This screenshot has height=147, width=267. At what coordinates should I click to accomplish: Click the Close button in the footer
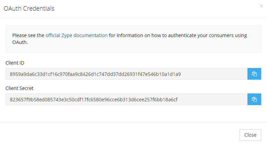point(250,135)
